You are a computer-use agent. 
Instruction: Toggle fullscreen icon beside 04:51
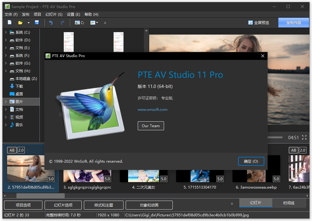(x=304, y=137)
